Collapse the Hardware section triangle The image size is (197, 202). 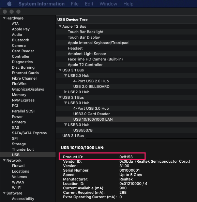click(4, 18)
